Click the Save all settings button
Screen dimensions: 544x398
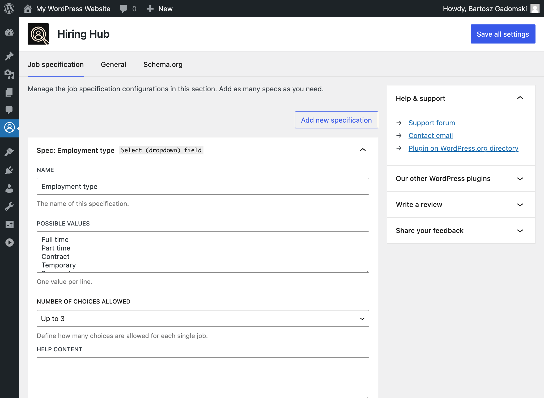click(x=503, y=34)
